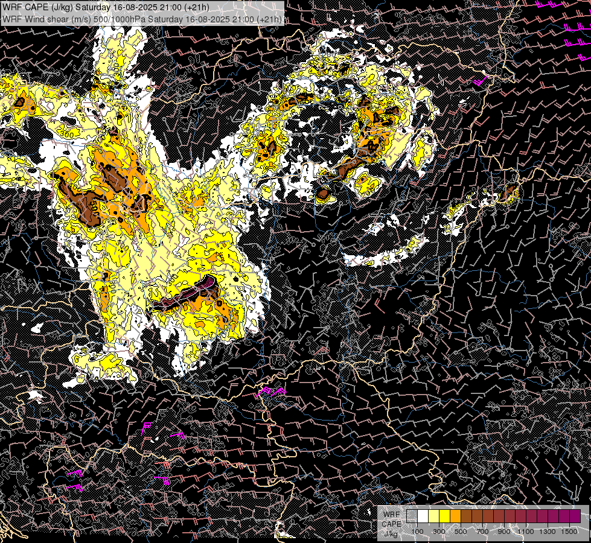Image resolution: width=591 pixels, height=543 pixels.
Task: Click the CAPE label in the legend
Action: 391,524
